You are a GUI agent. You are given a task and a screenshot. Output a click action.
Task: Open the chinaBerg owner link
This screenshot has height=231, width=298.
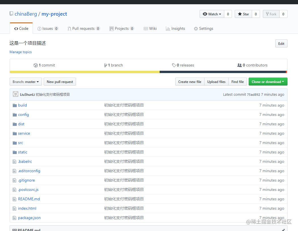[x=26, y=14]
